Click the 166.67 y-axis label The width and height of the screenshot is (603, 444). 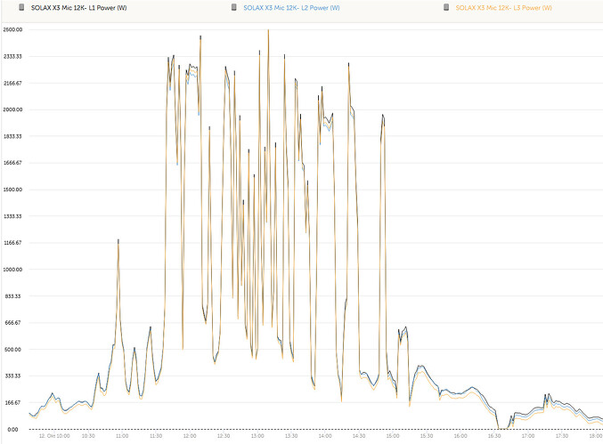tap(13, 402)
